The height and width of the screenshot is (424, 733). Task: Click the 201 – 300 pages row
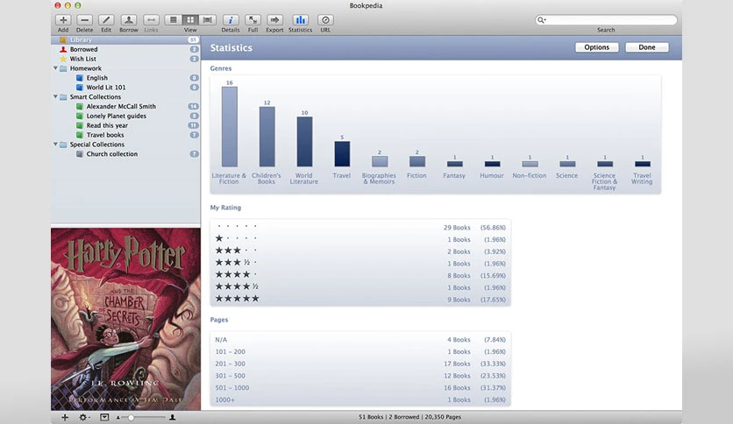360,364
